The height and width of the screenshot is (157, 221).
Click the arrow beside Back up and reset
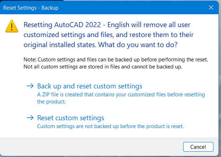[30, 86]
